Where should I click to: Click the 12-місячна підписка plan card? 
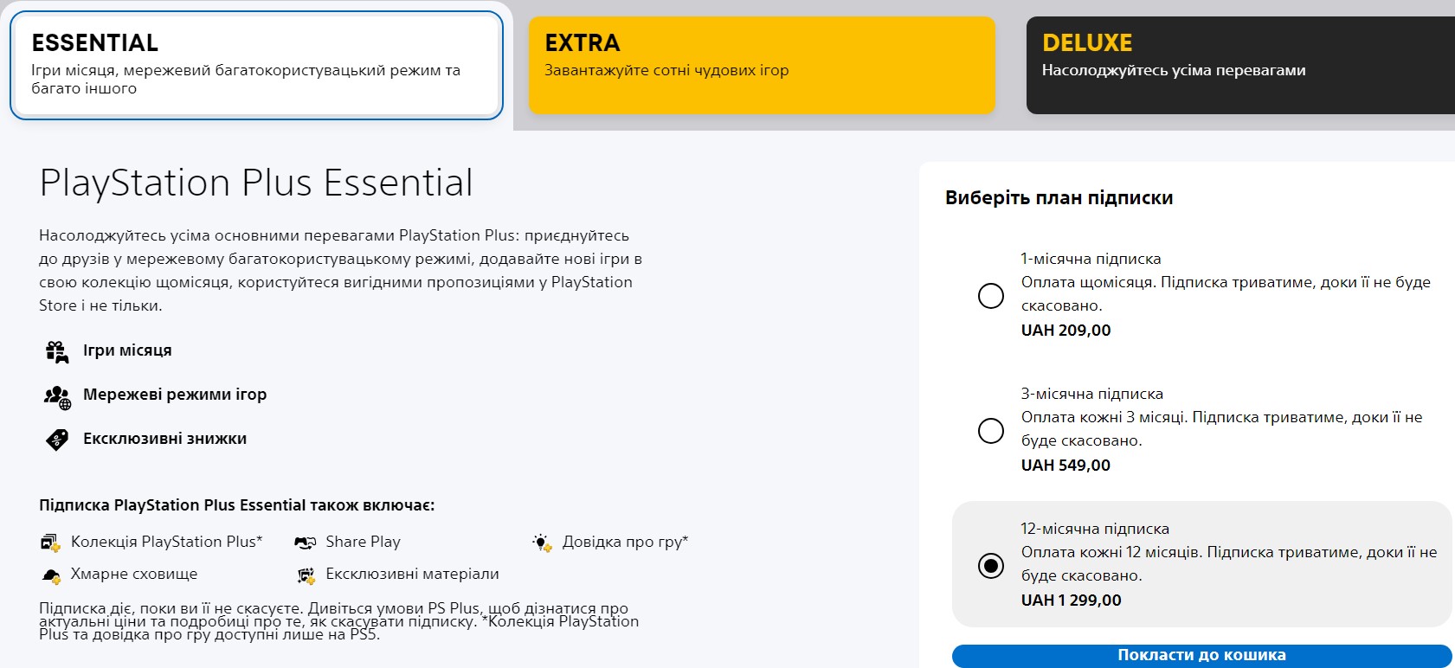coord(1201,564)
